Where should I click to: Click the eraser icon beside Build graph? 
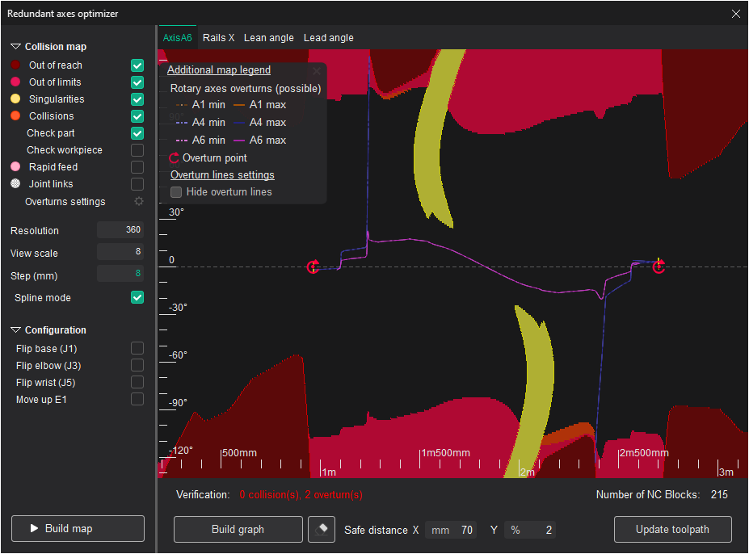pyautogui.click(x=321, y=530)
